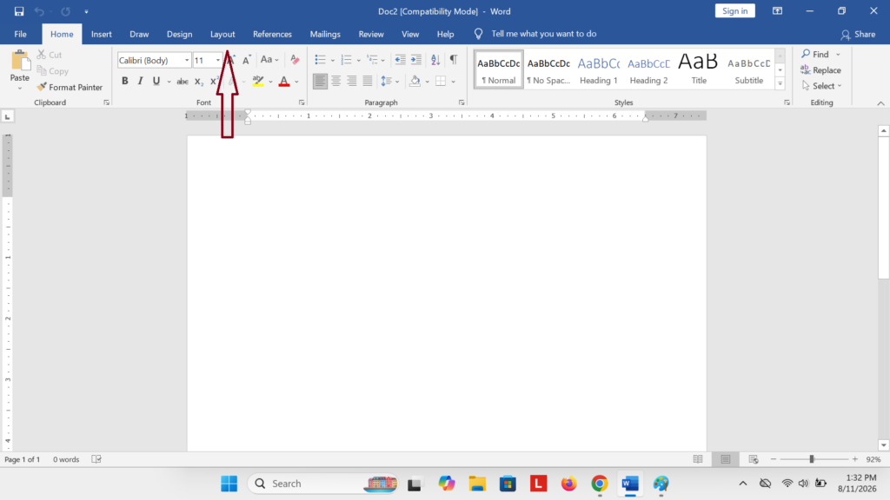The width and height of the screenshot is (890, 500).
Task: Toggle Underline formatting
Action: [156, 81]
